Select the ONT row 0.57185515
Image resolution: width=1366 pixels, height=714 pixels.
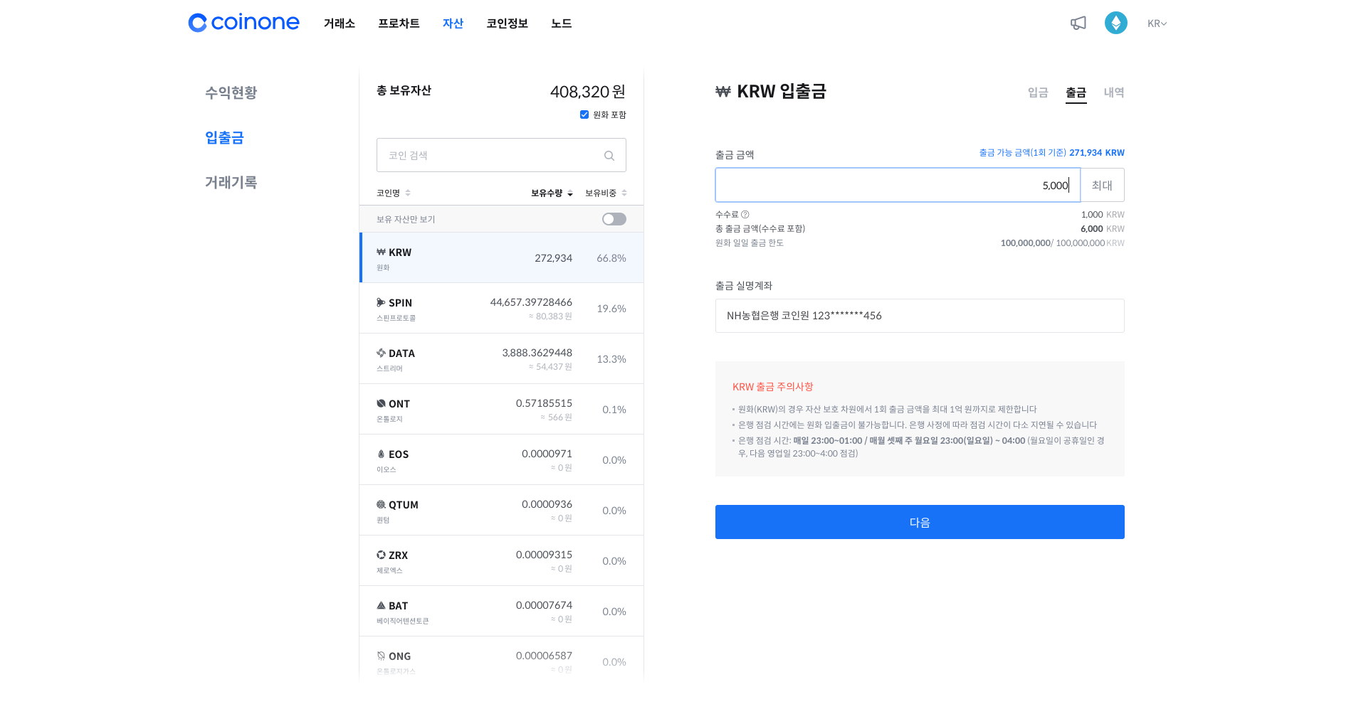point(502,409)
